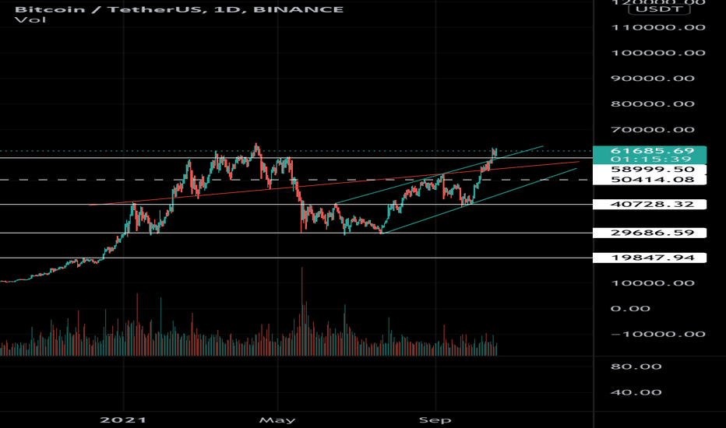Click the 50414.08 price level label
The height and width of the screenshot is (428, 726).
650,180
